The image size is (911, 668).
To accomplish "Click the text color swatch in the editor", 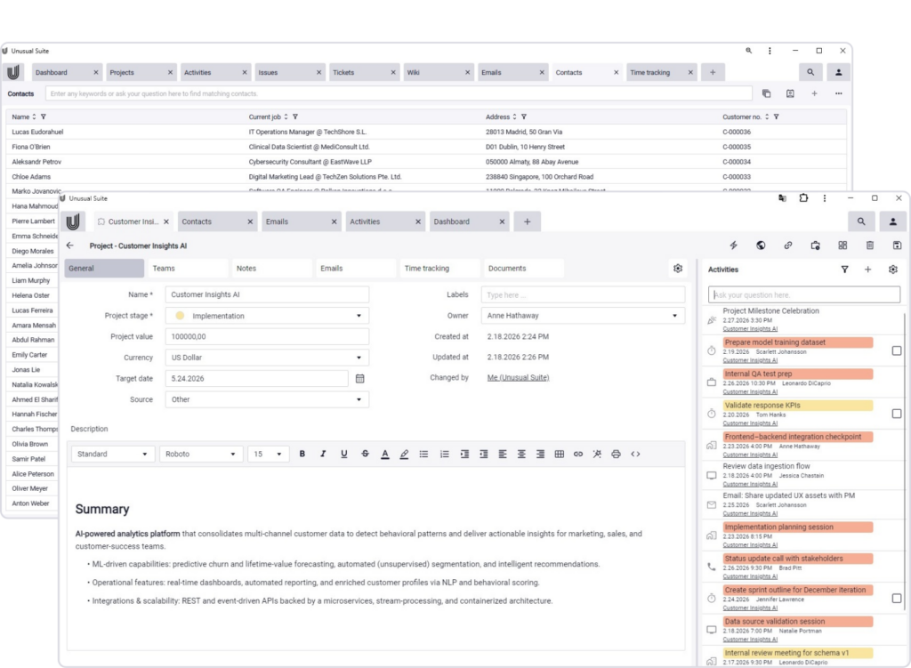I will click(x=384, y=454).
